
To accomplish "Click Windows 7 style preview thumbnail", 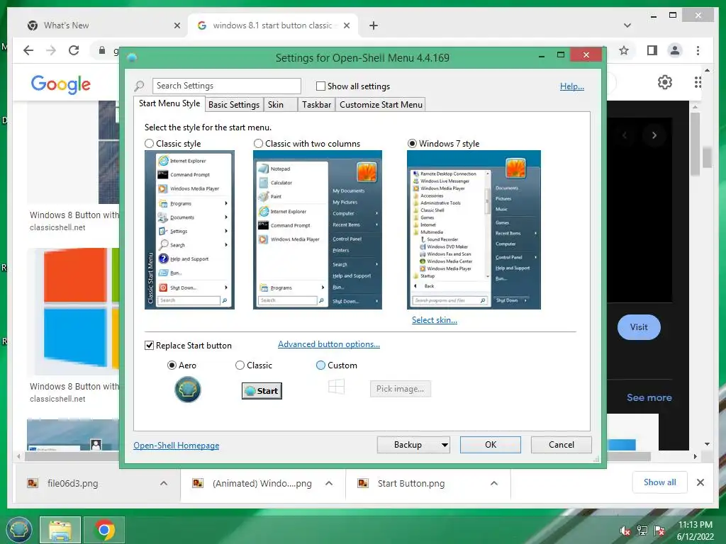I will pos(474,230).
